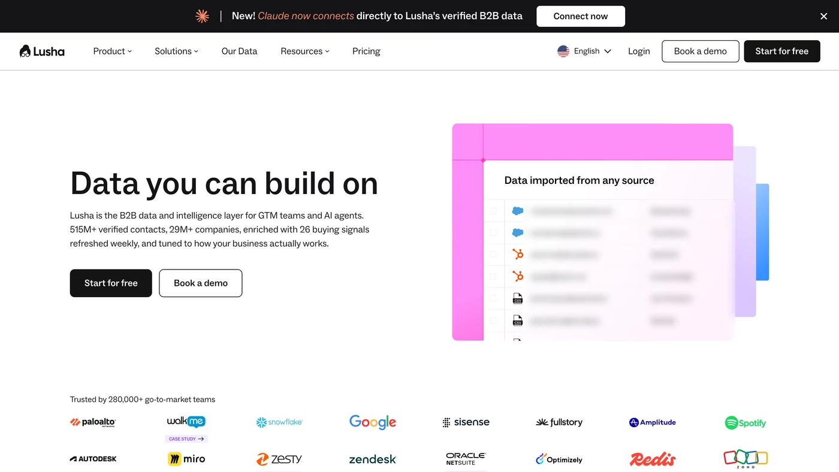Tick the checkbox in first HubSpot row
The height and width of the screenshot is (472, 839).
click(x=493, y=255)
